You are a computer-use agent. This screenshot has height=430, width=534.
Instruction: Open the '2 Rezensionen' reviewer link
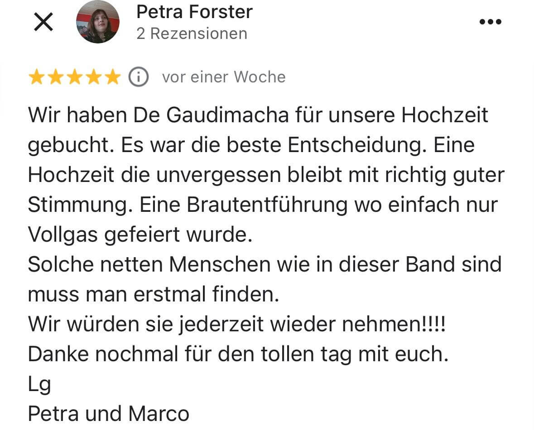[192, 33]
